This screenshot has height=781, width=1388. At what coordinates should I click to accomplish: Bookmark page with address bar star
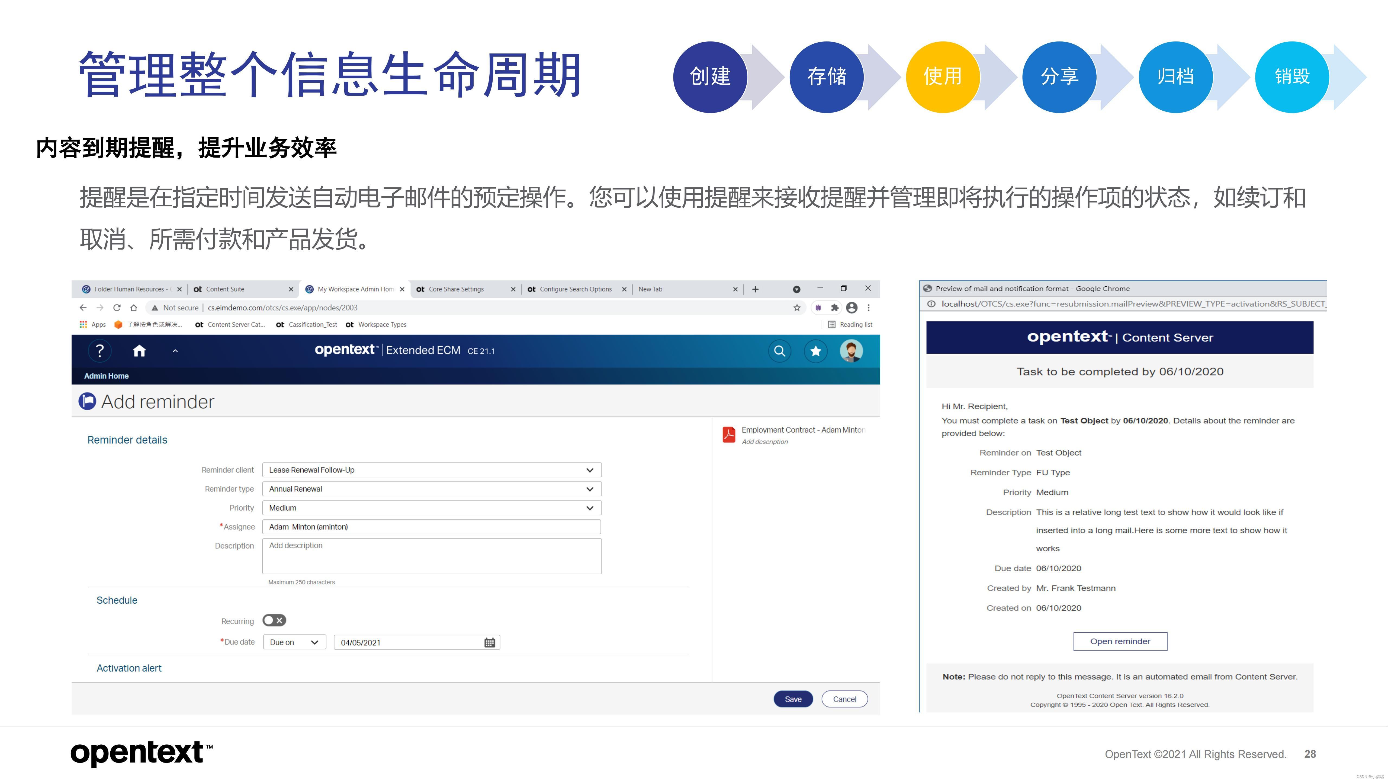(x=796, y=308)
